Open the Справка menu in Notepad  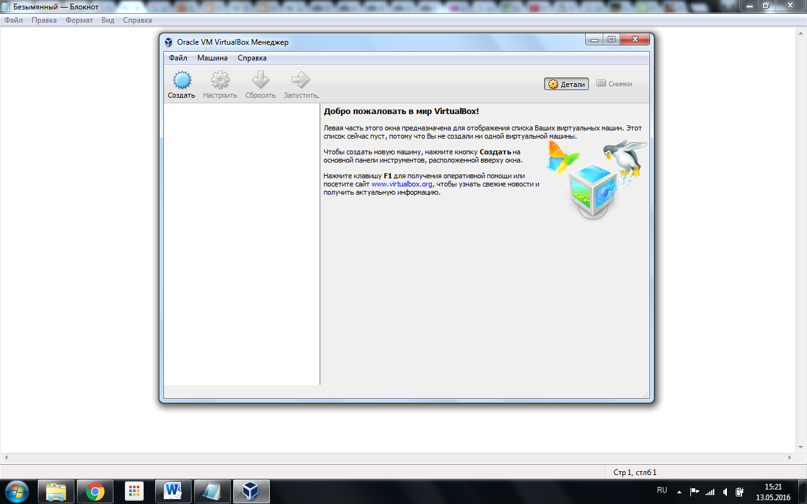tap(137, 20)
